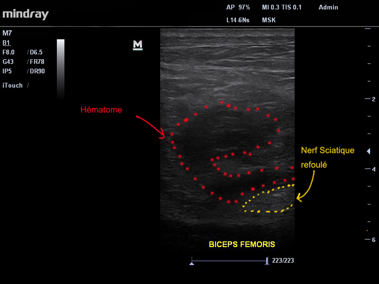Select the left cine loop start marker
Viewport: 379px width, 284px height.
pos(191,261)
